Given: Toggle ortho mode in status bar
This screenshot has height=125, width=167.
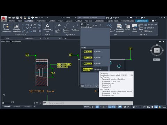Looking at the screenshot, I should coord(93,107).
